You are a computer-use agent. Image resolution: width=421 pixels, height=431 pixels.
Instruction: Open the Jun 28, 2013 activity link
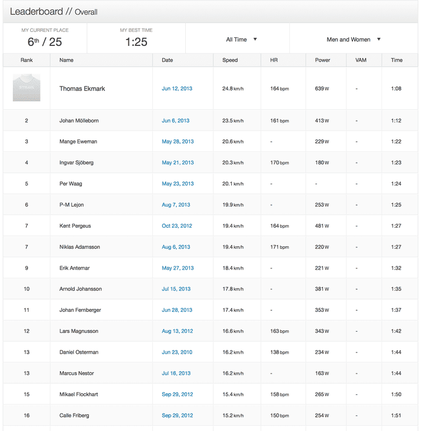177,310
